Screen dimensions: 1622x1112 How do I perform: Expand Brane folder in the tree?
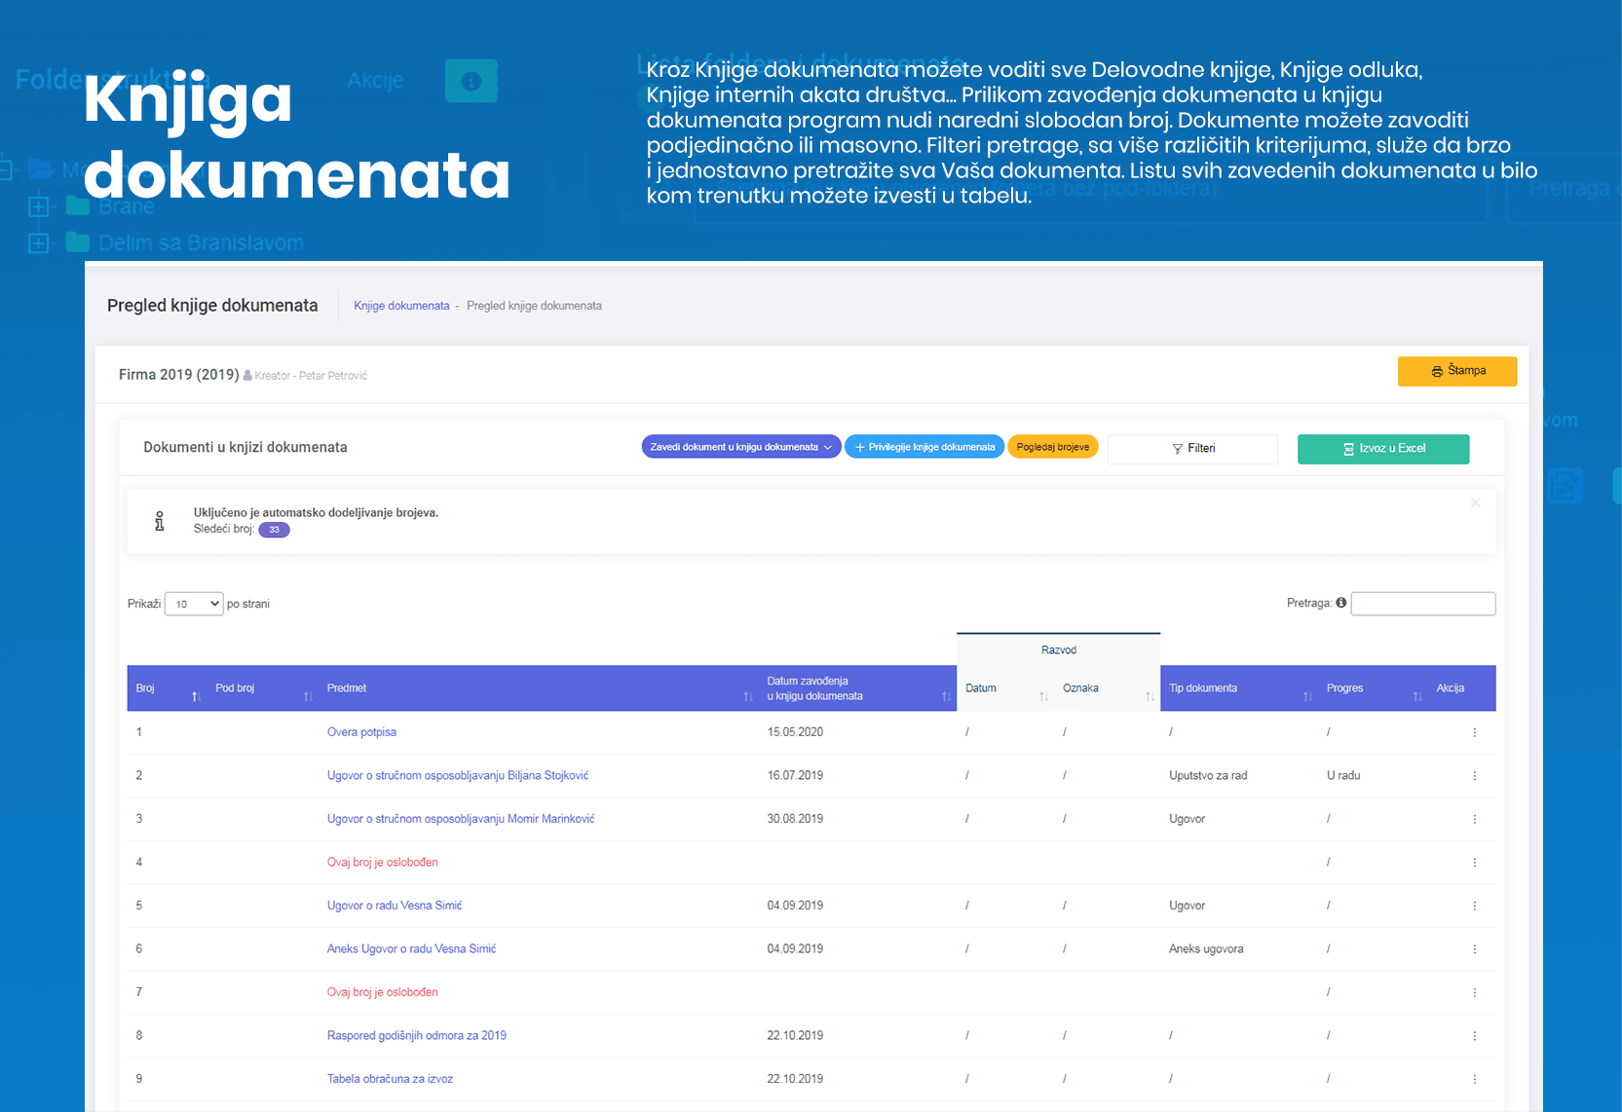pos(39,206)
